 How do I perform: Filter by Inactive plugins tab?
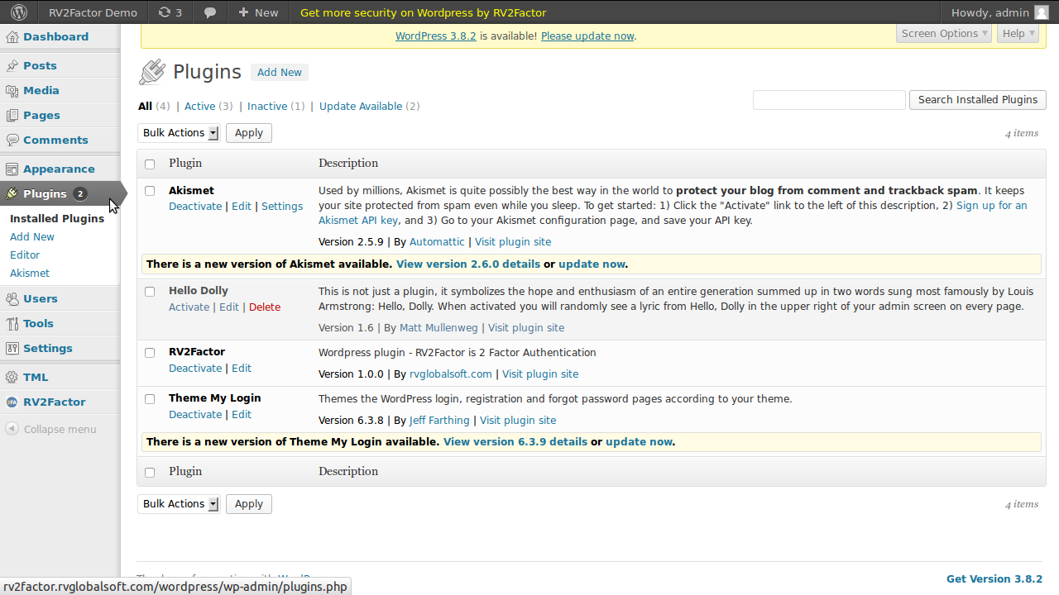(267, 106)
